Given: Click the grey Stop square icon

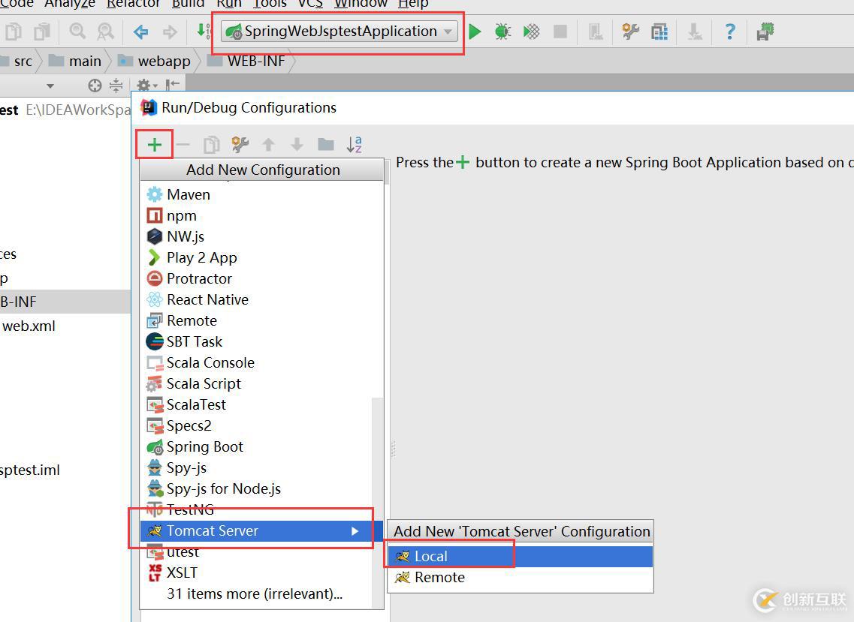Looking at the screenshot, I should pyautogui.click(x=560, y=32).
